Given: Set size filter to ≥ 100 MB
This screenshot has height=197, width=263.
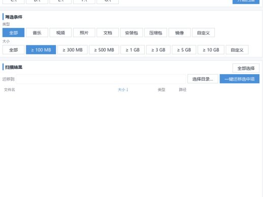Looking at the screenshot, I should (x=41, y=50).
